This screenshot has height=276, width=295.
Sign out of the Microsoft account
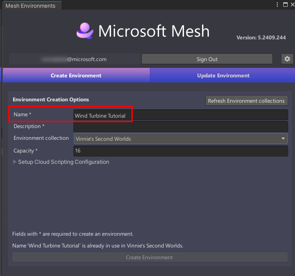(x=207, y=59)
